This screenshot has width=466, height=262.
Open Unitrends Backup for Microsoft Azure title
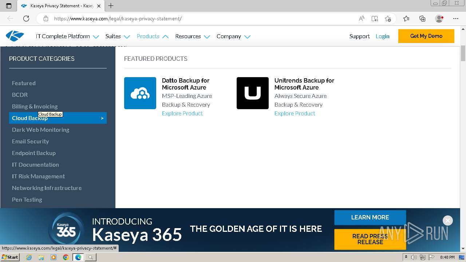tap(304, 84)
